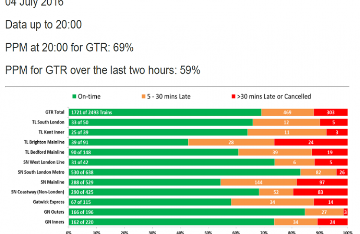Select the red 303 segment of GTR Total
Screen dimensions: 360x234
331,112
